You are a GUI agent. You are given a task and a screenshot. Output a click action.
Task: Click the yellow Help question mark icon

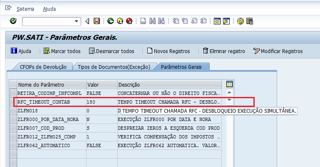(241, 21)
